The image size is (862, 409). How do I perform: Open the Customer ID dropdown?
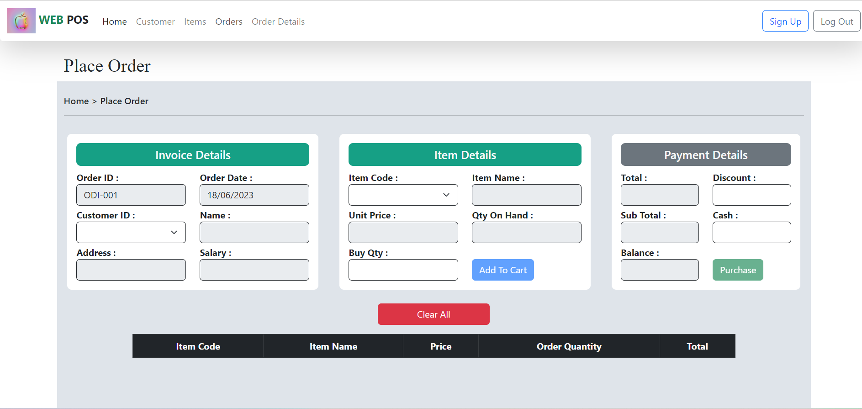[131, 232]
